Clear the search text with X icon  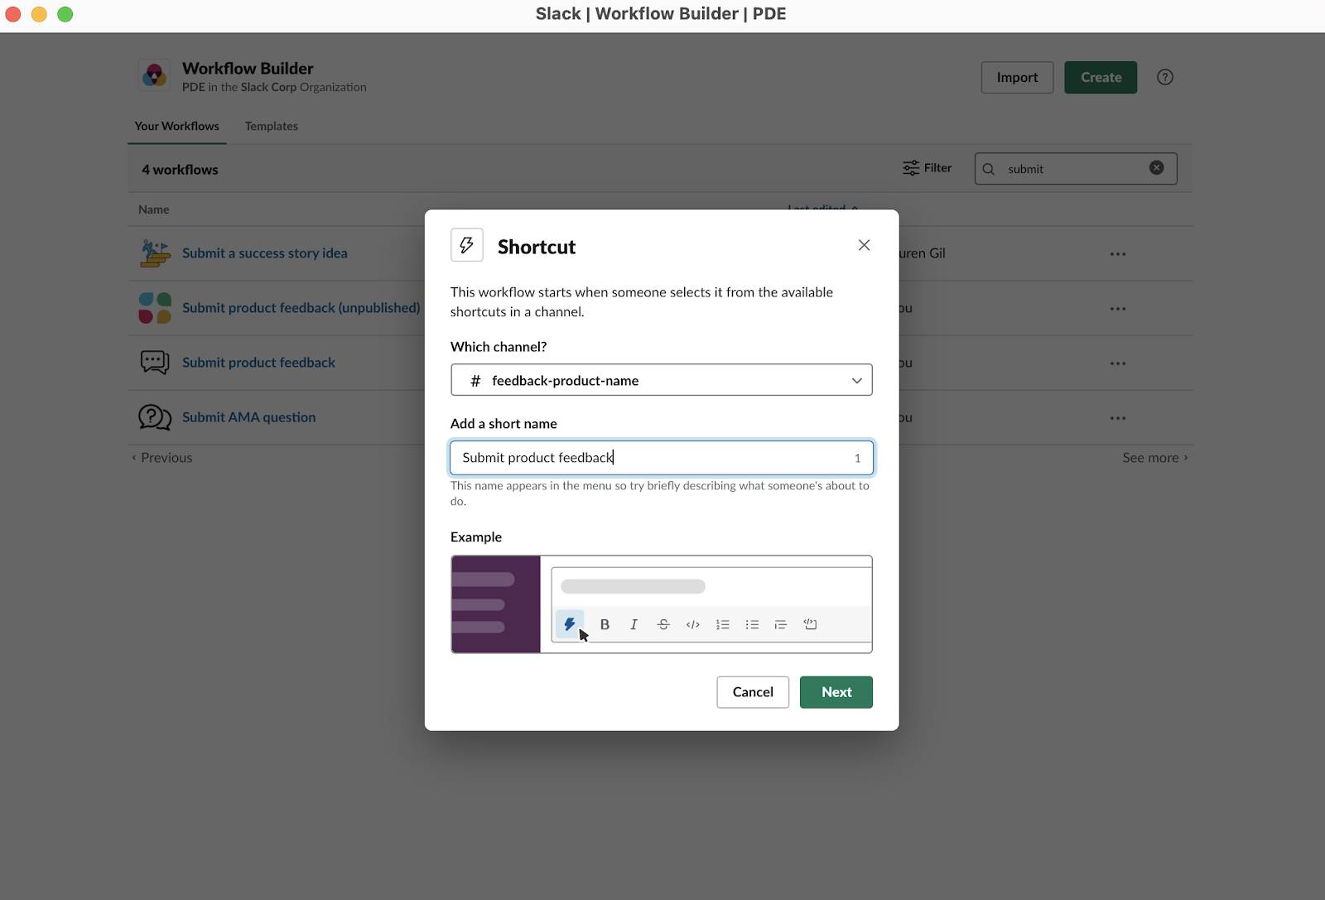(x=1157, y=168)
